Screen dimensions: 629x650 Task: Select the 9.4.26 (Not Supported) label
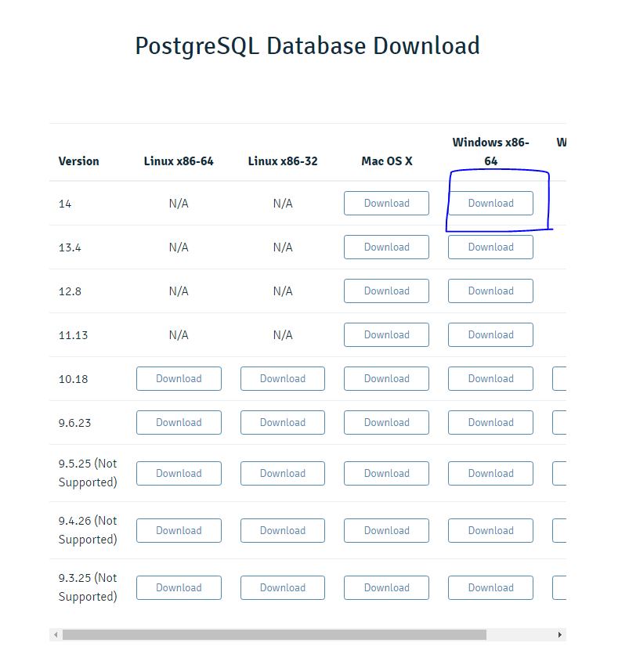(88, 530)
